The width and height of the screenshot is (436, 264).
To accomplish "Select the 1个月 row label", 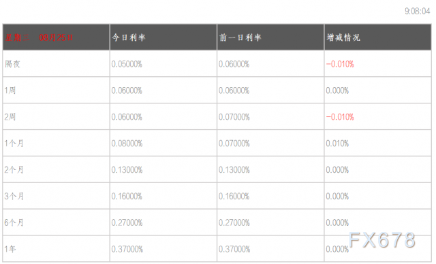I will coord(14,144).
